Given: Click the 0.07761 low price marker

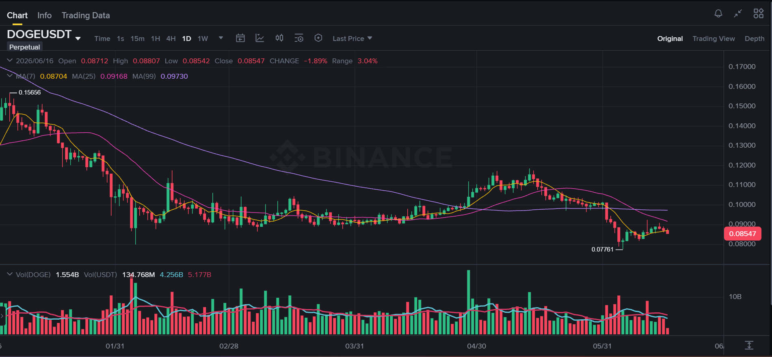Looking at the screenshot, I should 602,249.
